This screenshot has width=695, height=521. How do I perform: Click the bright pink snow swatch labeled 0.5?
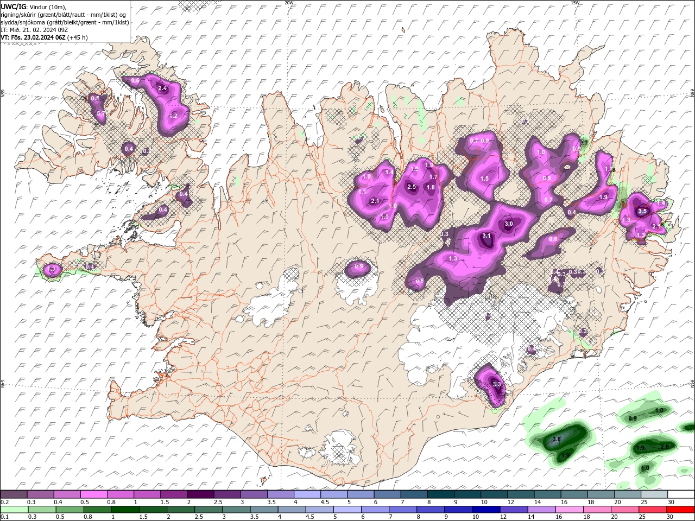pyautogui.click(x=94, y=494)
